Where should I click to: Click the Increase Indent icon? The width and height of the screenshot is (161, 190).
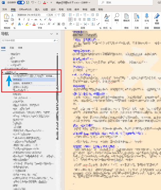(97, 15)
